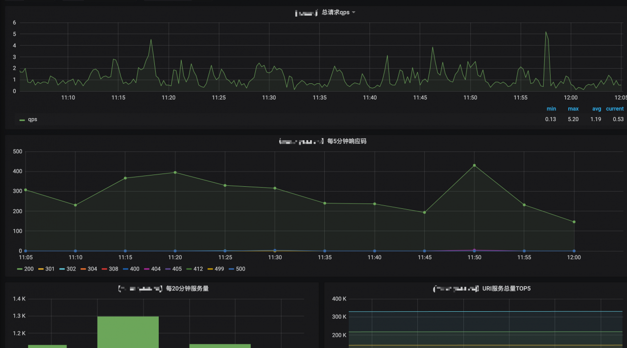Sort the qps legend by min column
Screen dimensions: 627x348
[551, 109]
